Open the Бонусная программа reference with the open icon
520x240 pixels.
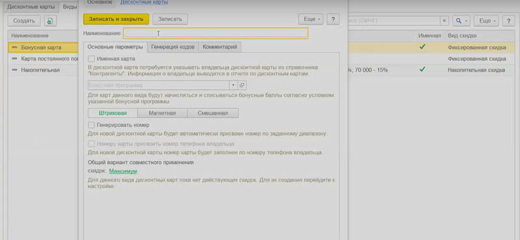[242, 86]
